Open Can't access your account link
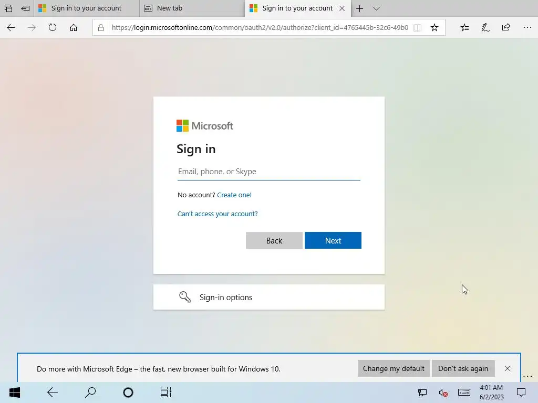The image size is (538, 403). click(218, 214)
